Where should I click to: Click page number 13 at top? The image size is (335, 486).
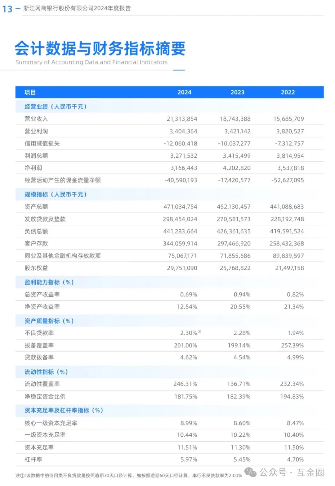click(x=7, y=9)
